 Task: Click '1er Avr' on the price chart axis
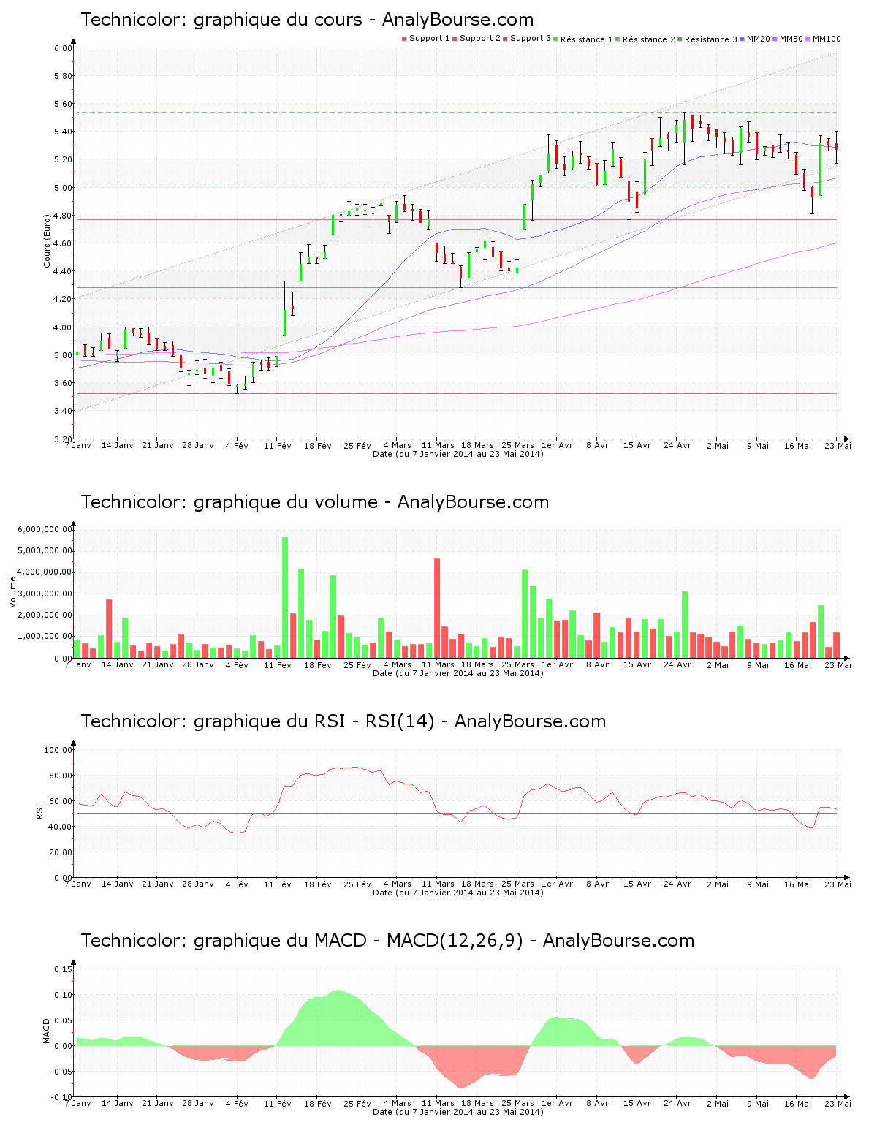coord(558,445)
